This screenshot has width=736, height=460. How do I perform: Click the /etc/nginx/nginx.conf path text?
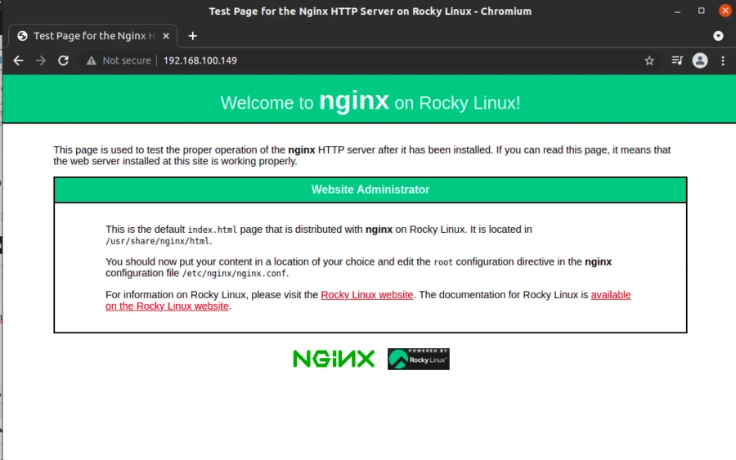pyautogui.click(x=236, y=274)
